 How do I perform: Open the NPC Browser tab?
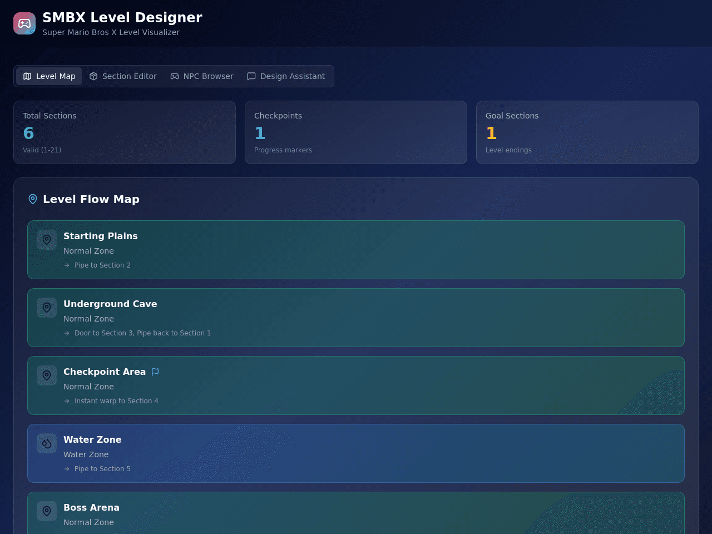(x=202, y=76)
